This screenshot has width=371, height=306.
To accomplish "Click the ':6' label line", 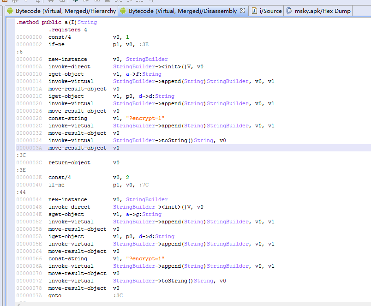I will tap(19, 52).
